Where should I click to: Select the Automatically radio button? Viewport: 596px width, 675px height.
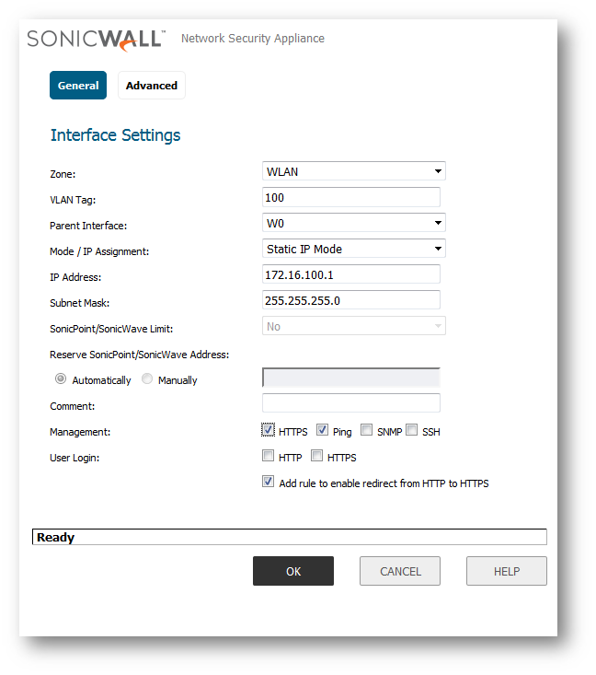[x=61, y=379]
